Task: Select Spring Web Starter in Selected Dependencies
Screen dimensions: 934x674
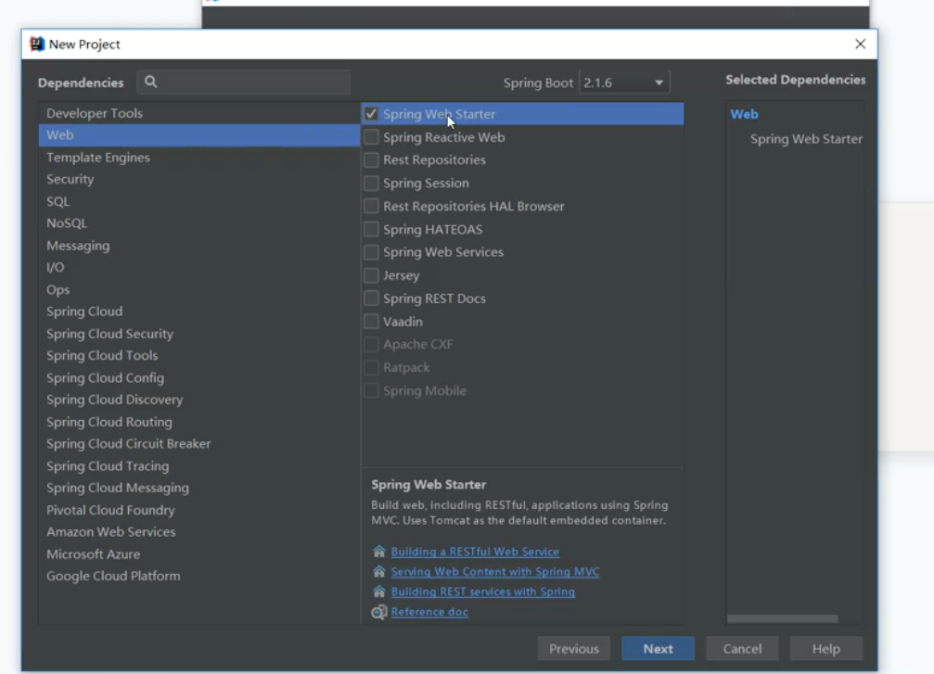Action: click(x=806, y=139)
